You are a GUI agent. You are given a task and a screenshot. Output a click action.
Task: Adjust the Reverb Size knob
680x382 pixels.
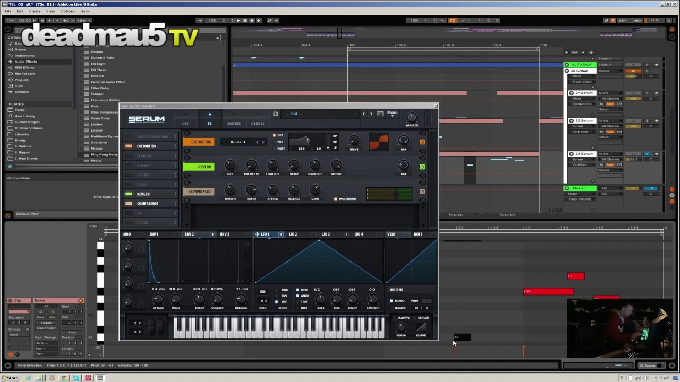click(230, 166)
